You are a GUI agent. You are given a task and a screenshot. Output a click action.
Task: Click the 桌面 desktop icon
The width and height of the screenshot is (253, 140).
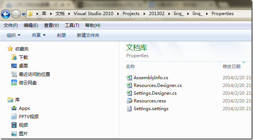pyautogui.click(x=14, y=66)
